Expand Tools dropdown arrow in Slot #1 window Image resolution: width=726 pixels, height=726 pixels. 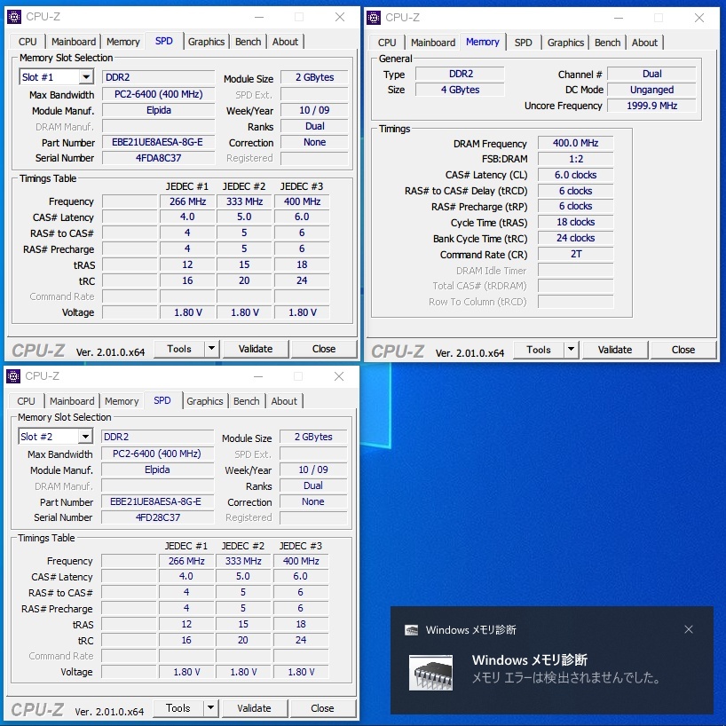(x=211, y=348)
